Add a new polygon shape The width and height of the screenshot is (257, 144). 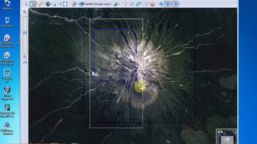[138, 4]
